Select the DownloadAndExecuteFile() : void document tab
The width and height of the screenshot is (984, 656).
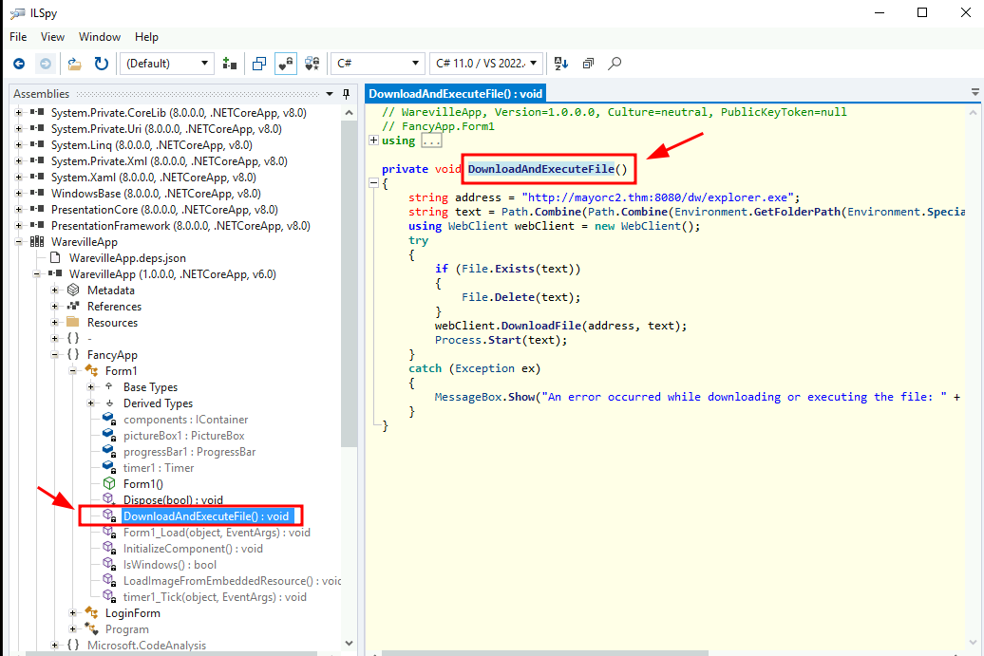tap(456, 94)
